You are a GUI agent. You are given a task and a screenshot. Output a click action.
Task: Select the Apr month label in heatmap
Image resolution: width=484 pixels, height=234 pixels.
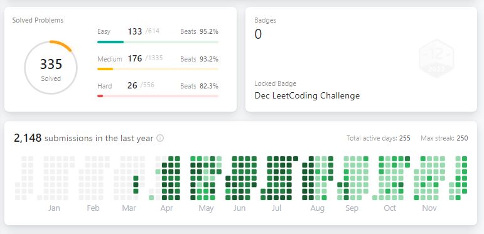pyautogui.click(x=167, y=208)
